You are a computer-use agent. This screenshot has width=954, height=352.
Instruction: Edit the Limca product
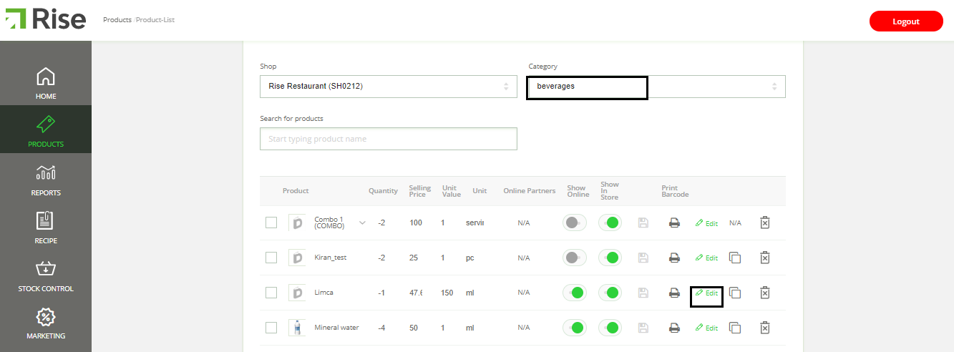706,293
